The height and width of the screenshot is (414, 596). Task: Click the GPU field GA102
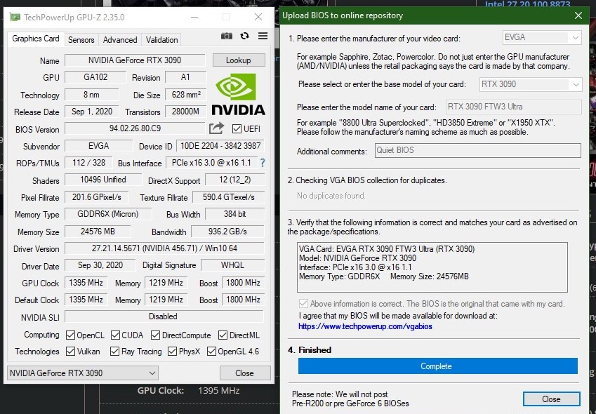click(x=95, y=77)
